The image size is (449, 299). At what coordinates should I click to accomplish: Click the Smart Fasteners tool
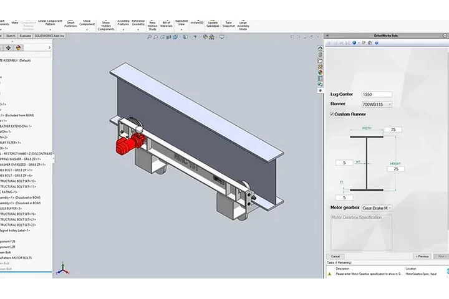coord(70,24)
